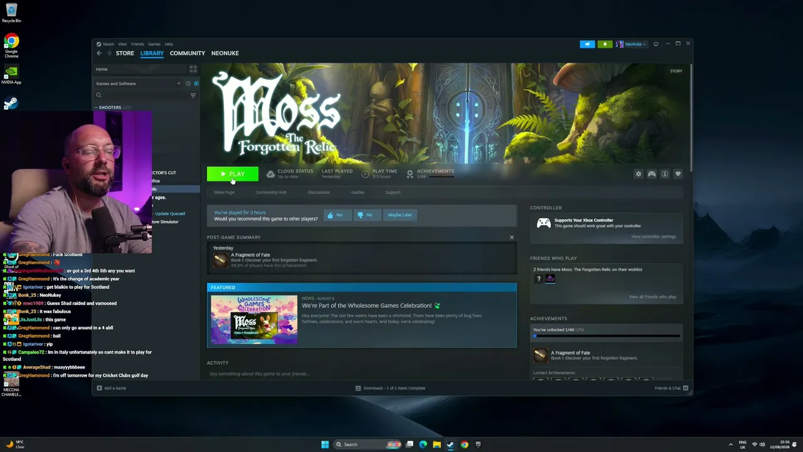Show recent games clock filter
Viewport: 803px width, 452px height.
pos(188,83)
